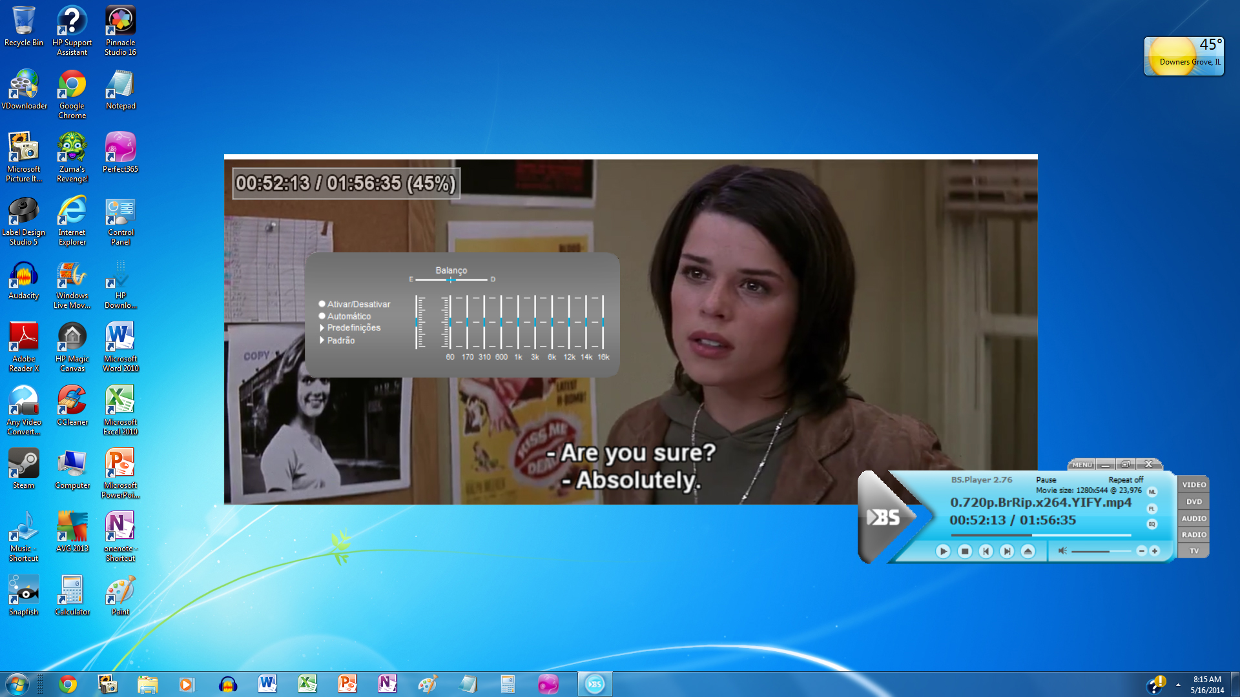
Task: Switch to the RADIO tab
Action: [x=1193, y=534]
